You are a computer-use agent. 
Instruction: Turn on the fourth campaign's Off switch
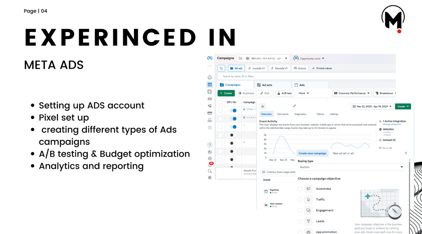(233, 135)
